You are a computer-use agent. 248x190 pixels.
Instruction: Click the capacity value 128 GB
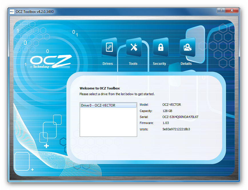tap(167, 111)
